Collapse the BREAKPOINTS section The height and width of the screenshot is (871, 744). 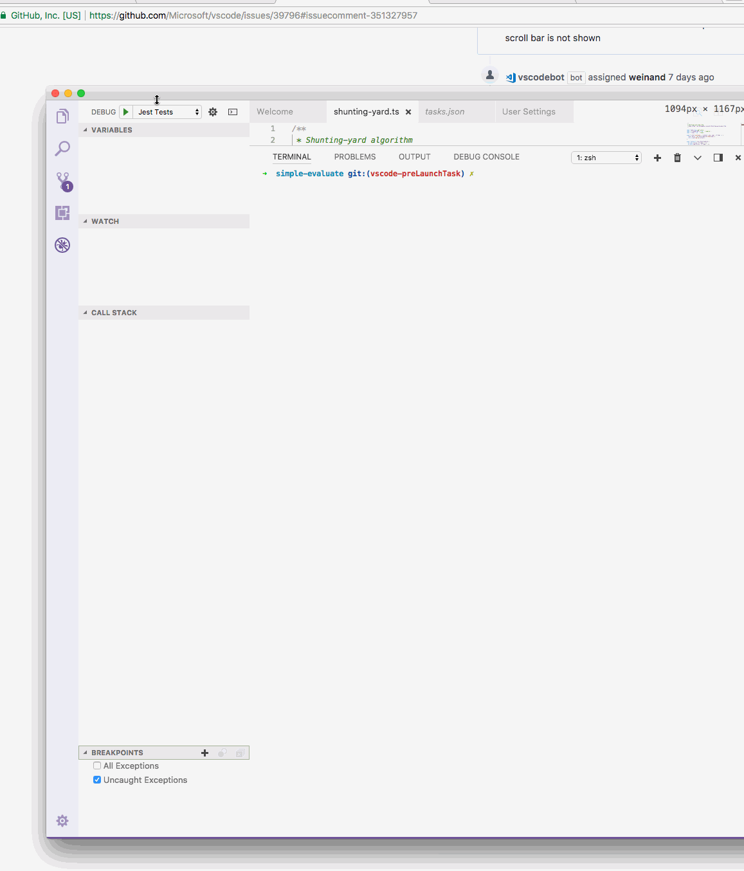86,752
